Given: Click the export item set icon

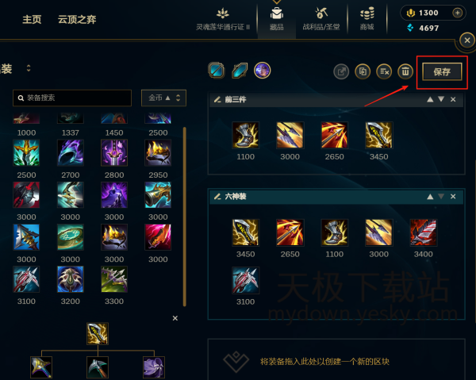Looking at the screenshot, I should coord(341,72).
